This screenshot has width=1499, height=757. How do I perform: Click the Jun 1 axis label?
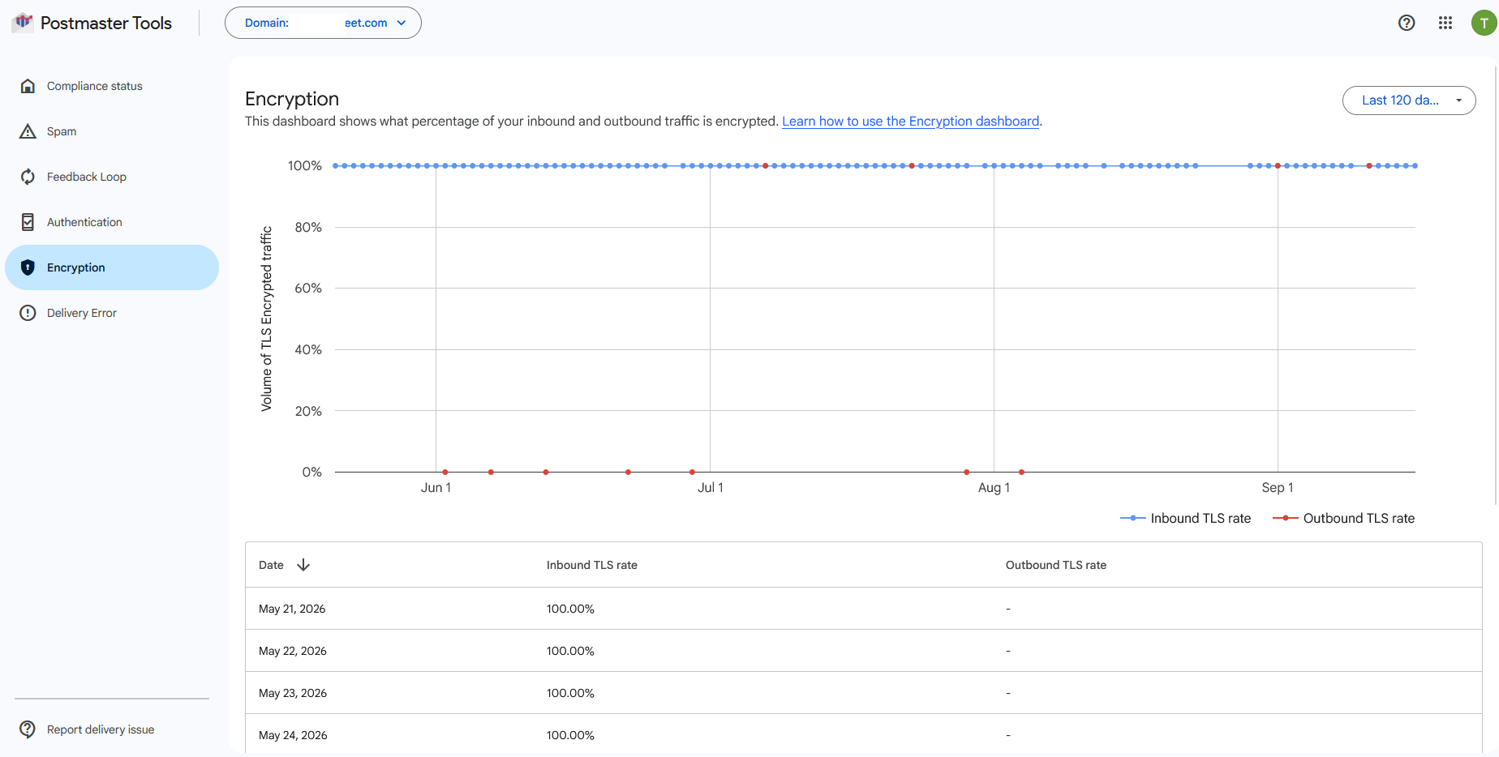pos(436,487)
